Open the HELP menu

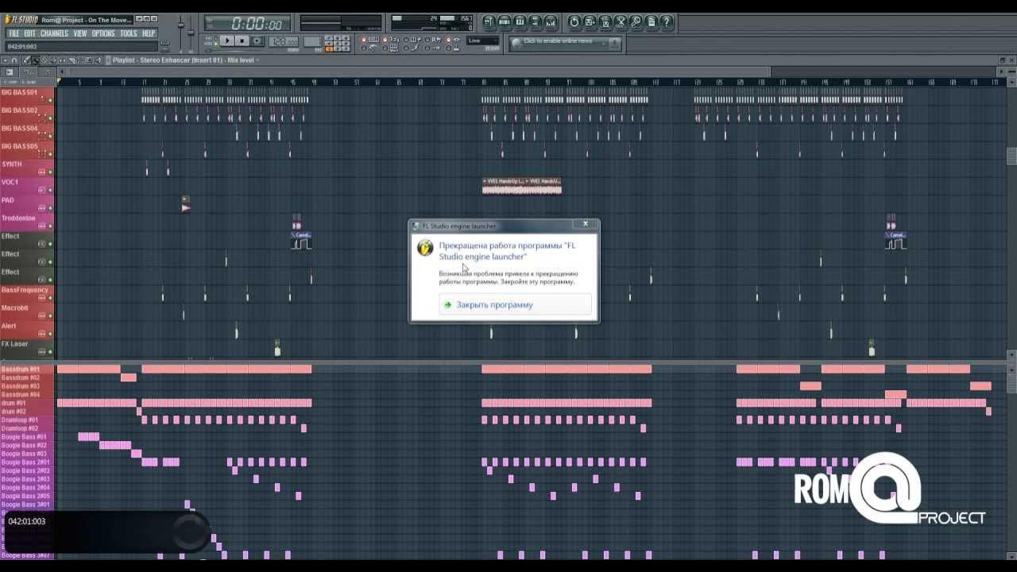coord(149,33)
